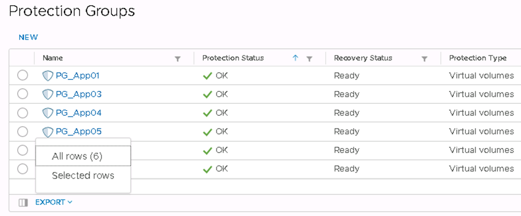Choose Selected rows export option
521x216 pixels.
(x=83, y=176)
